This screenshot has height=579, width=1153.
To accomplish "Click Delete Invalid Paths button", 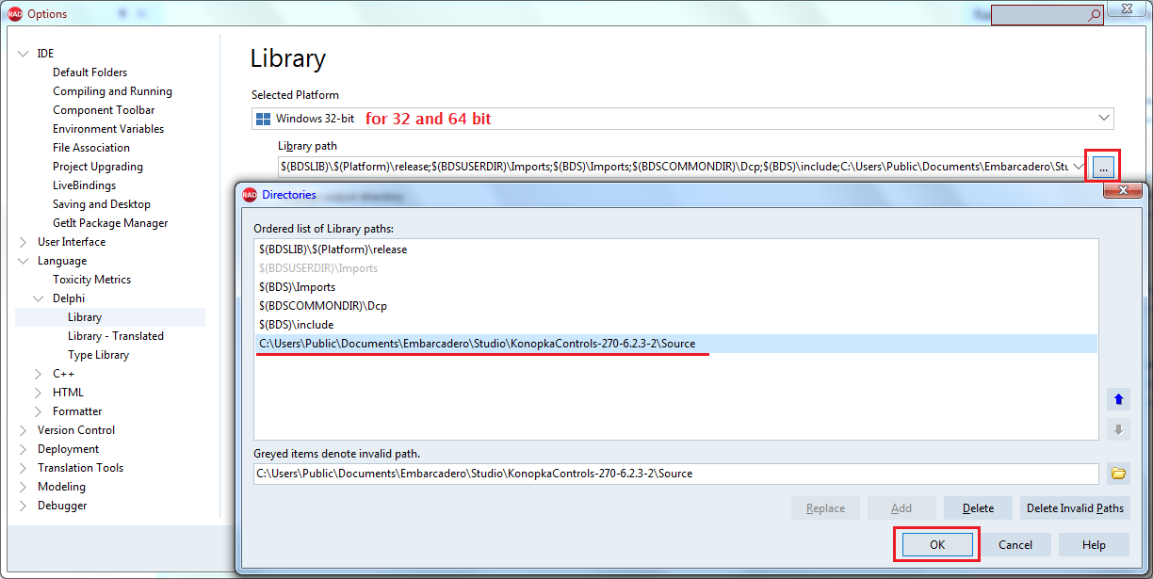I will (x=1075, y=508).
